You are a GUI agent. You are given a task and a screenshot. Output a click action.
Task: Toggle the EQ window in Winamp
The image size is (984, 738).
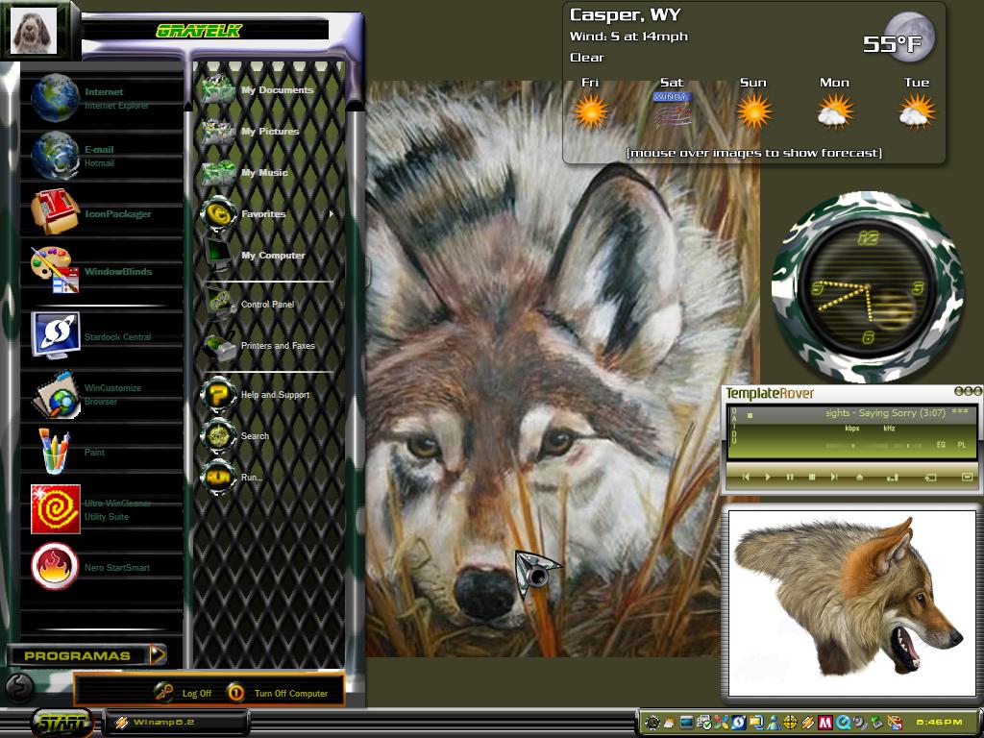[941, 444]
